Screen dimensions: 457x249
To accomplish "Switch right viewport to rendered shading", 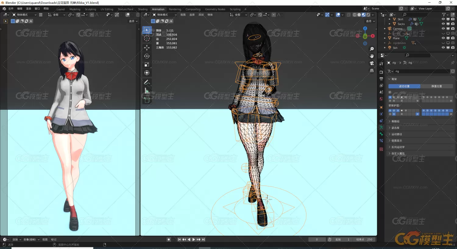I will click(x=368, y=15).
